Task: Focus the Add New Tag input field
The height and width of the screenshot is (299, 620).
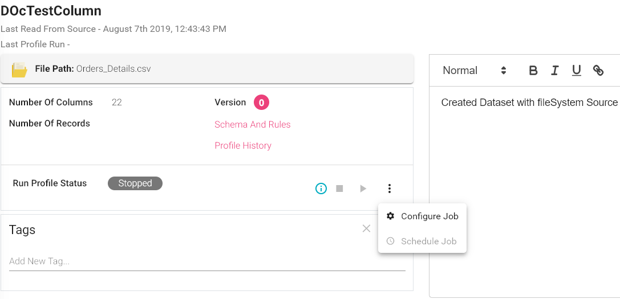Action: tap(206, 261)
